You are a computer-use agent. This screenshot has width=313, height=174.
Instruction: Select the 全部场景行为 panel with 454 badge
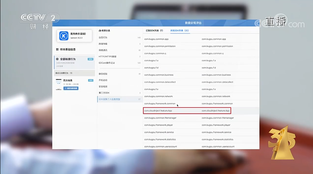tap(74, 62)
